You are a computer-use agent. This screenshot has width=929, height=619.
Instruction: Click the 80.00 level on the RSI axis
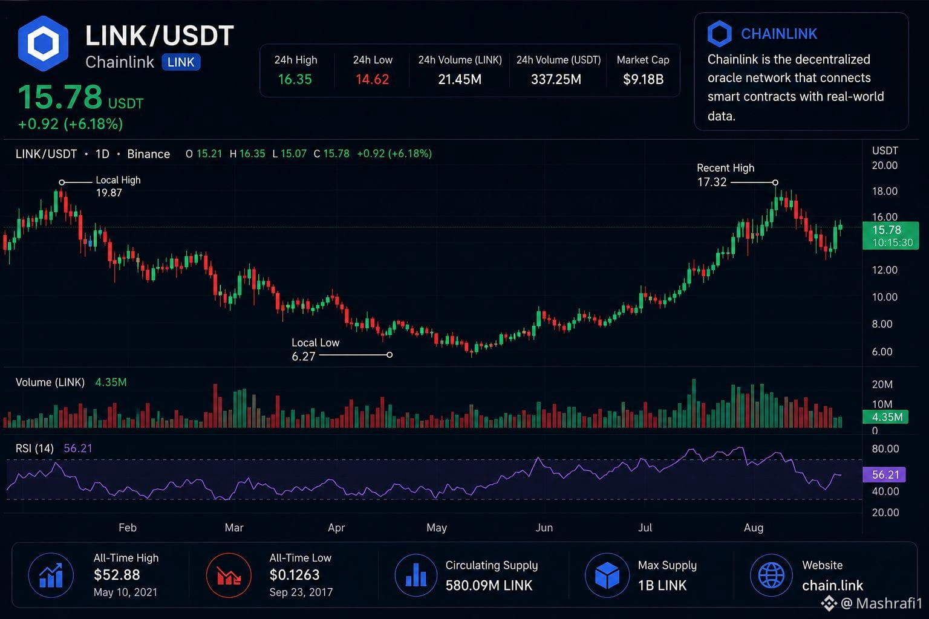(885, 449)
